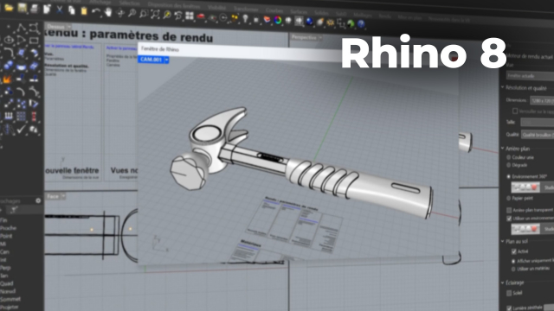Click the Zoom extents icon
The width and height of the screenshot is (554, 311).
pos(155,15)
